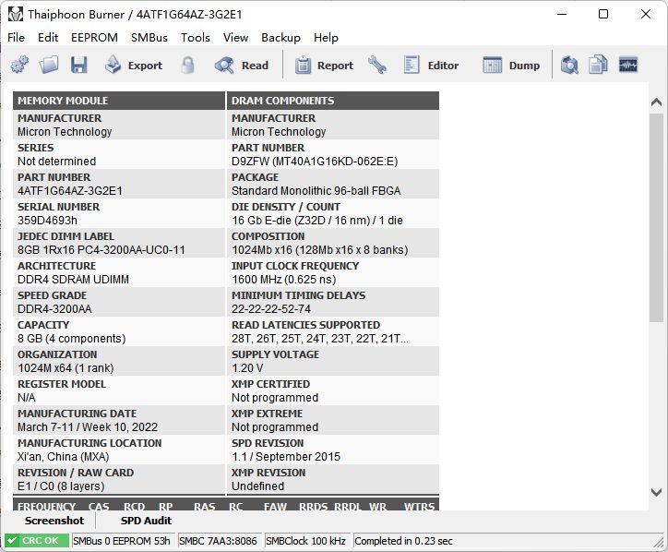Click the 8 GB (4 components) capacity value
This screenshot has width=668, height=552.
pyautogui.click(x=72, y=338)
